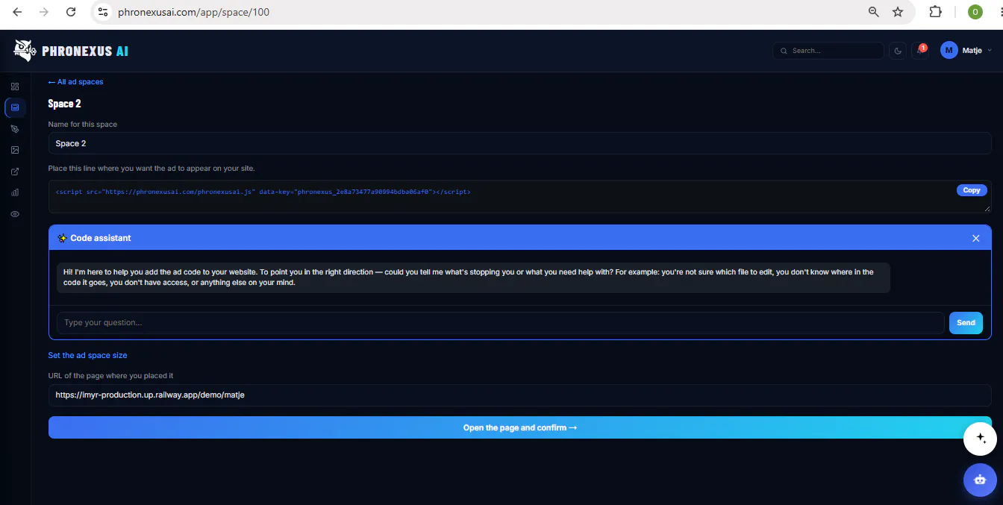Image resolution: width=1003 pixels, height=505 pixels.
Task: Send the question to Code assistant
Action: [966, 323]
